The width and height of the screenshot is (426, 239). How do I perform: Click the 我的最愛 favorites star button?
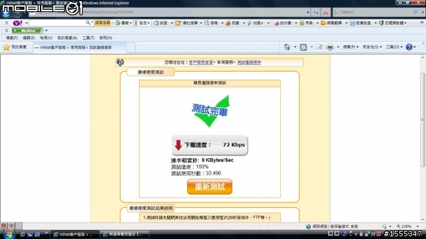click(x=15, y=47)
